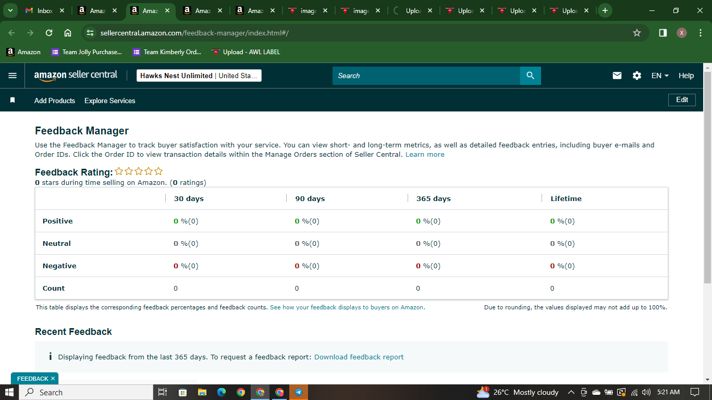Click the page vertical scrollbar
Viewport: 712px width, 400px height.
tap(707, 178)
